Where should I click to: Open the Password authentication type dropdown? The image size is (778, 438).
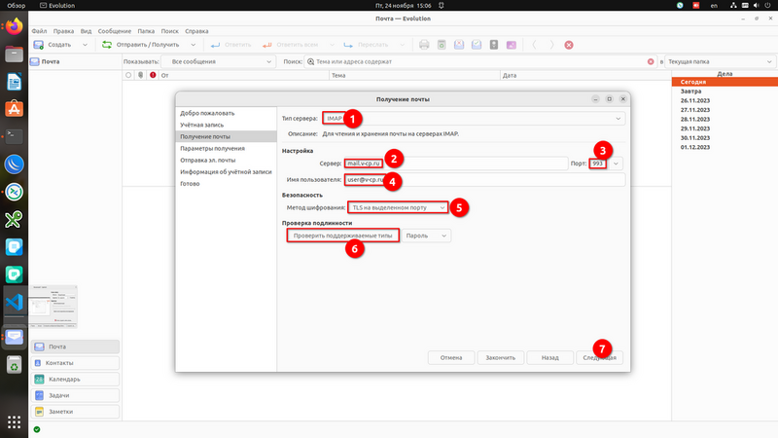[428, 235]
